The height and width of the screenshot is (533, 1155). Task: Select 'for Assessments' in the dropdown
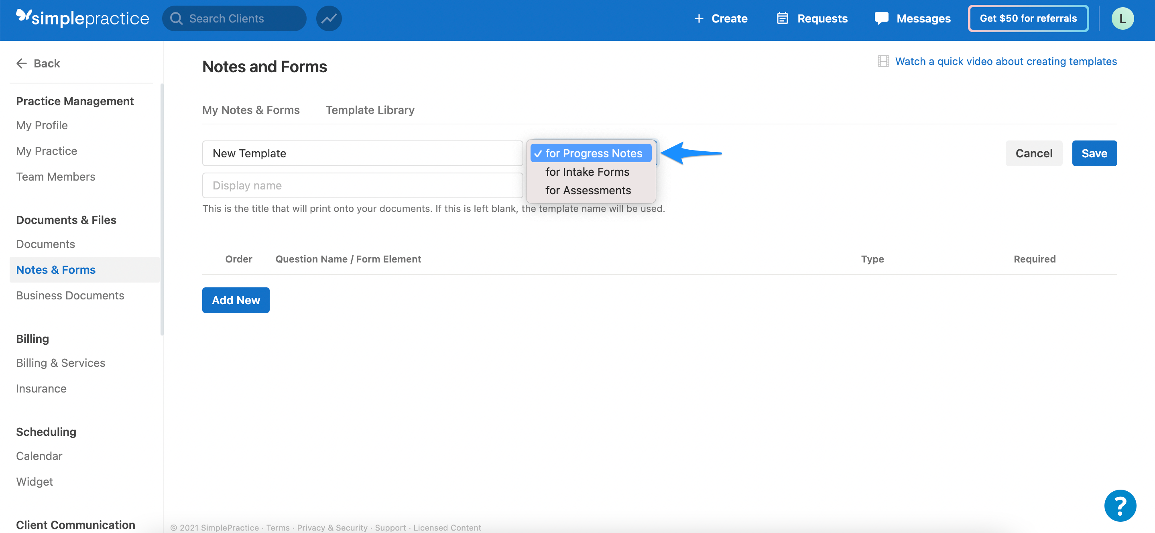[x=588, y=190]
